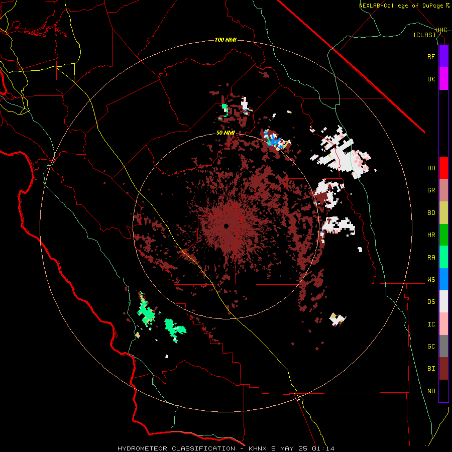Click the UK legend label

tap(431, 79)
